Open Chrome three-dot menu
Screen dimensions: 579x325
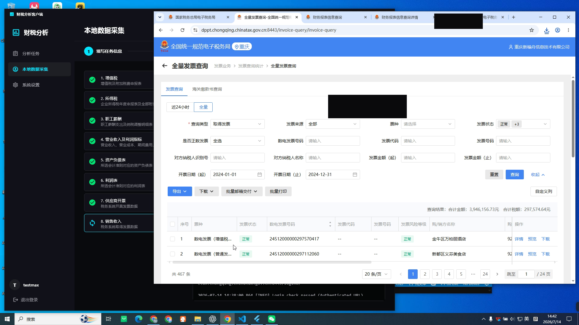[568, 30]
